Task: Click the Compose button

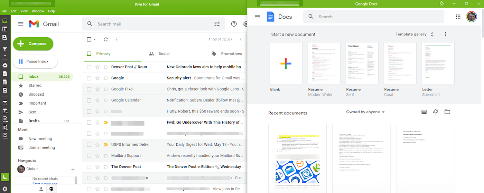Action: 33,44
